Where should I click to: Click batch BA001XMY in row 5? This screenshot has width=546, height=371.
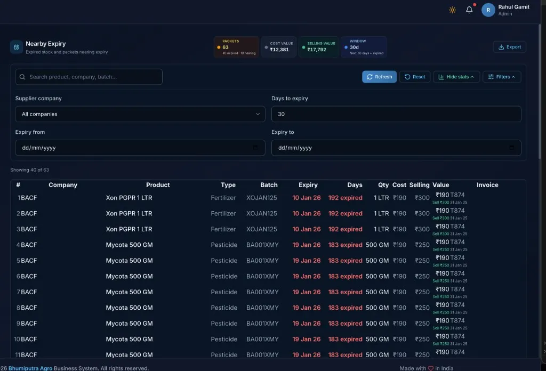click(x=262, y=261)
